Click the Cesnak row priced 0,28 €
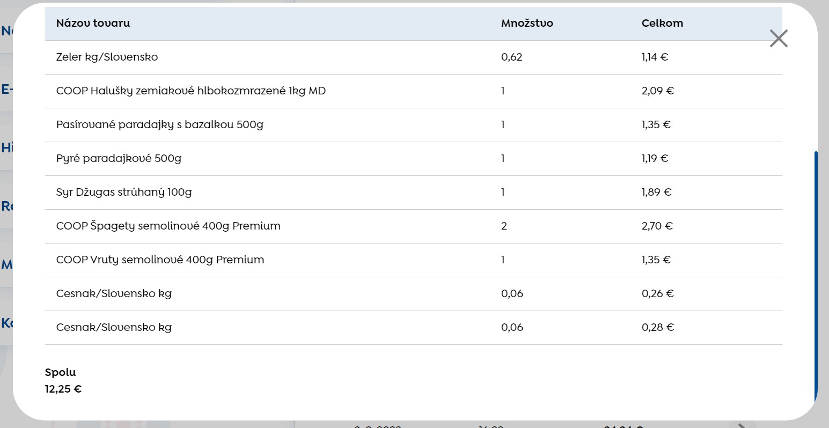This screenshot has width=829, height=428. [414, 328]
